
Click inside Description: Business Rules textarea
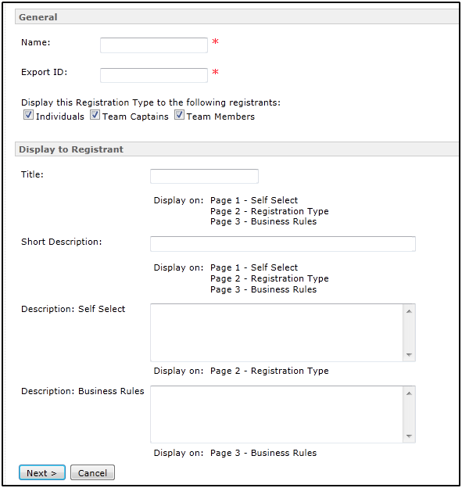click(x=277, y=414)
